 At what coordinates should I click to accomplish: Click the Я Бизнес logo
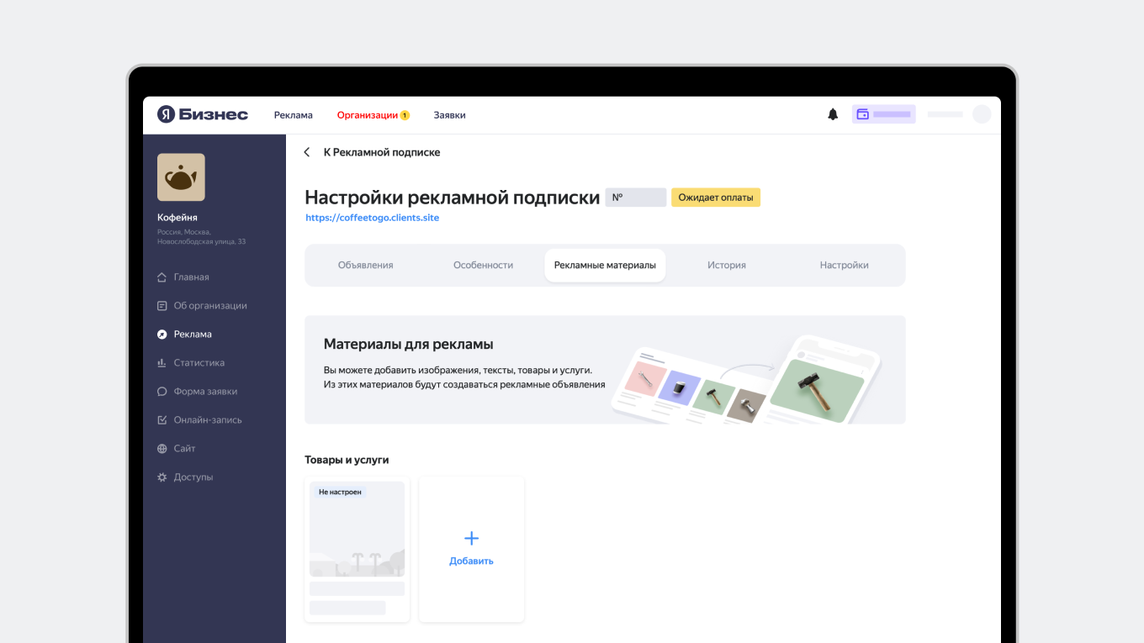[x=202, y=113]
